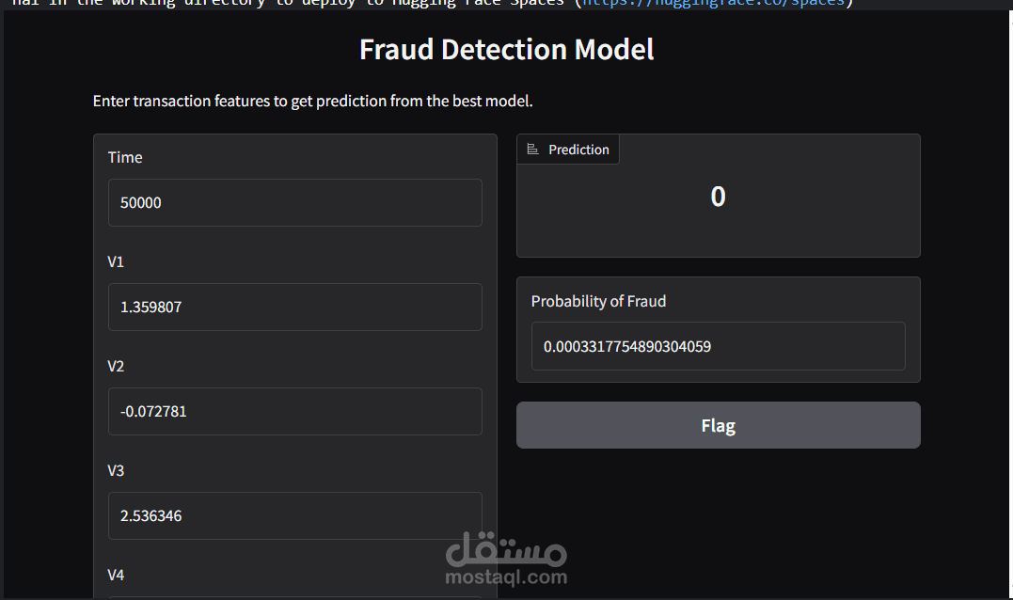
Task: Click the prediction result value 0
Action: (718, 197)
